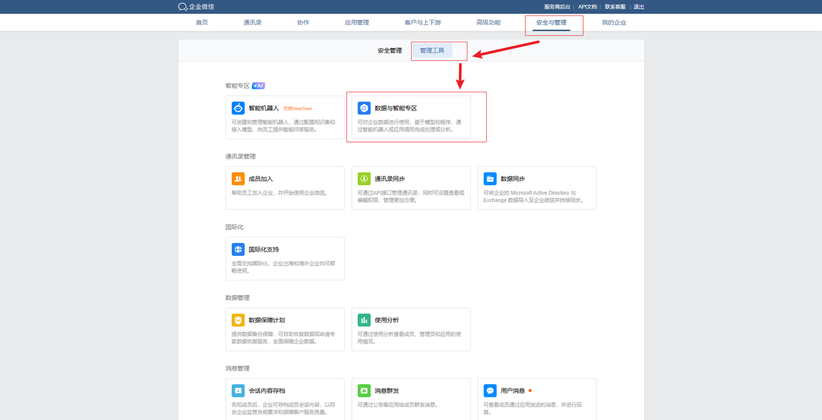Click the API文档 link

click(587, 7)
